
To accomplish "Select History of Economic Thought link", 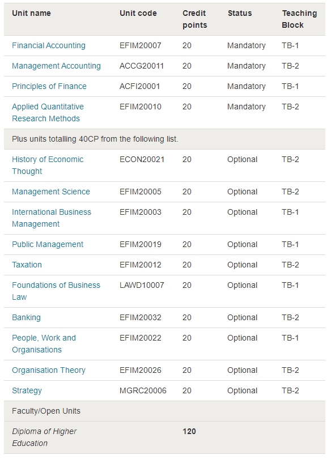I will (48, 165).
